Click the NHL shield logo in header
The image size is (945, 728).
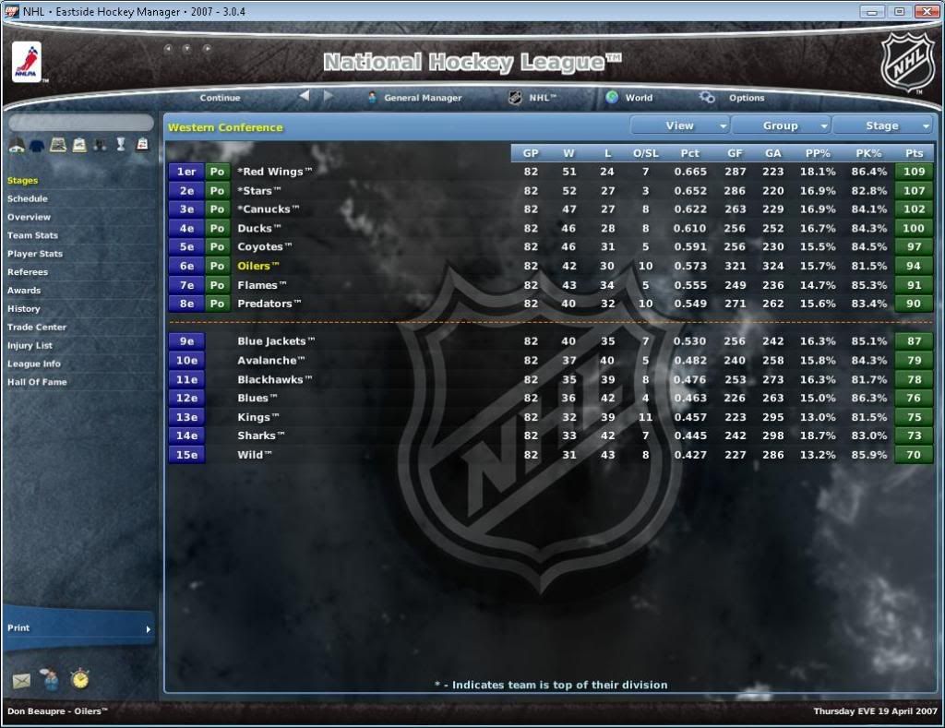pos(908,63)
